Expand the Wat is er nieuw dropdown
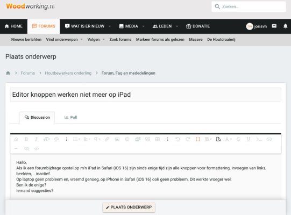Viewport: 291px width, 215px height. pyautogui.click(x=110, y=26)
